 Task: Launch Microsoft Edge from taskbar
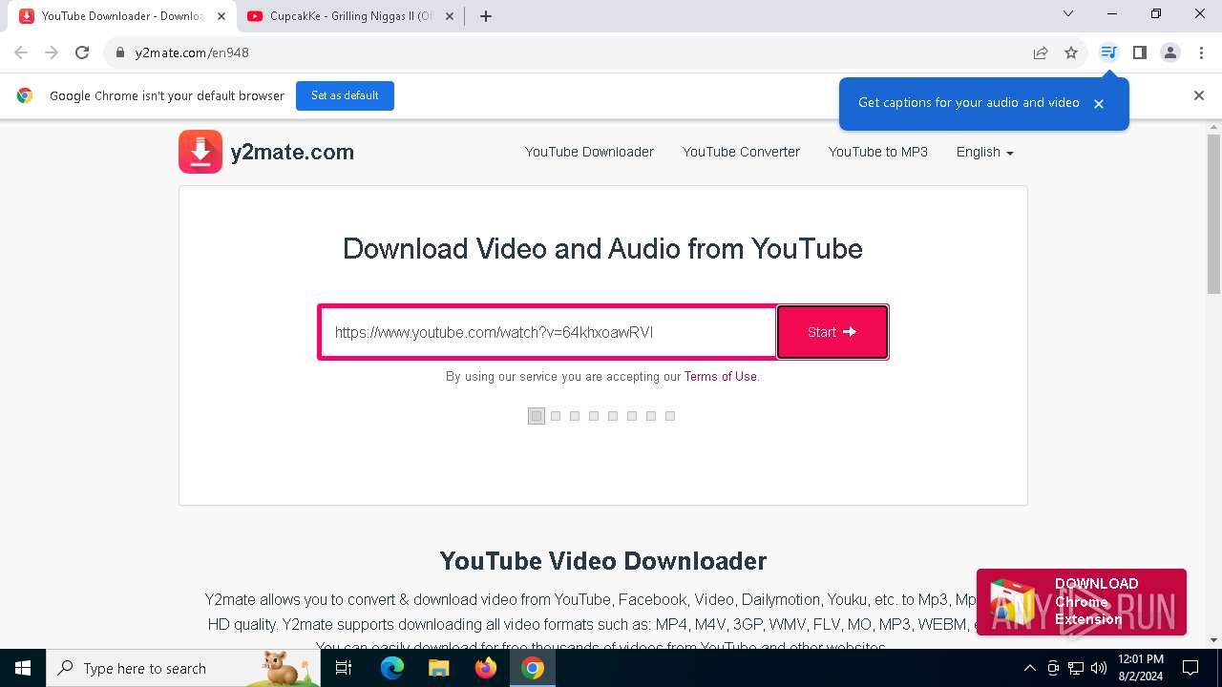point(392,668)
